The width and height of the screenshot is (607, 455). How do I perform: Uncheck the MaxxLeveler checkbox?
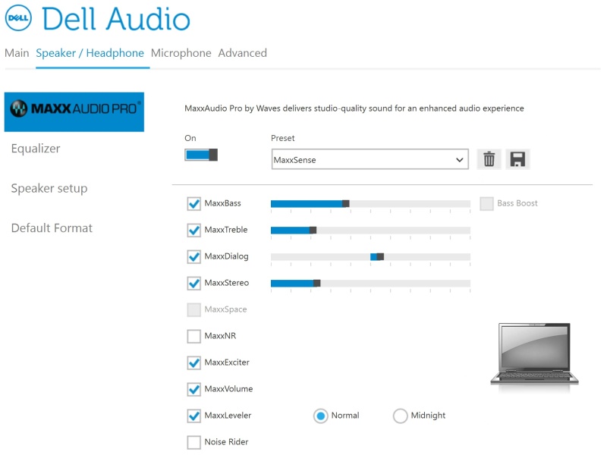(193, 416)
